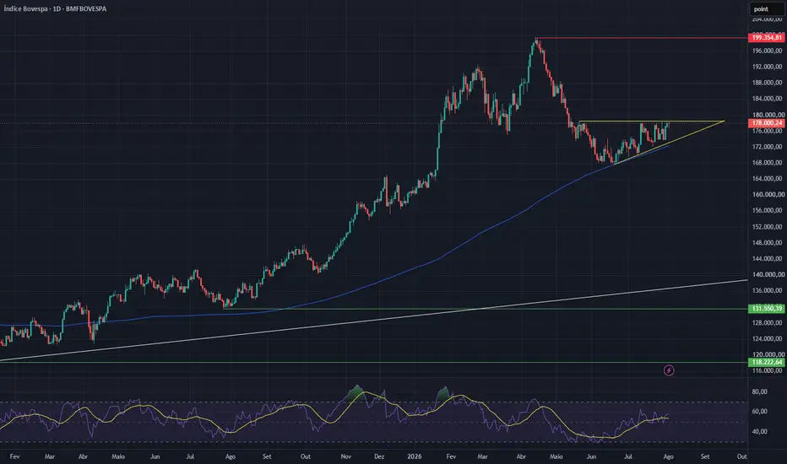Click 196.000,00 on the price axis
This screenshot has height=464, width=787.
767,51
